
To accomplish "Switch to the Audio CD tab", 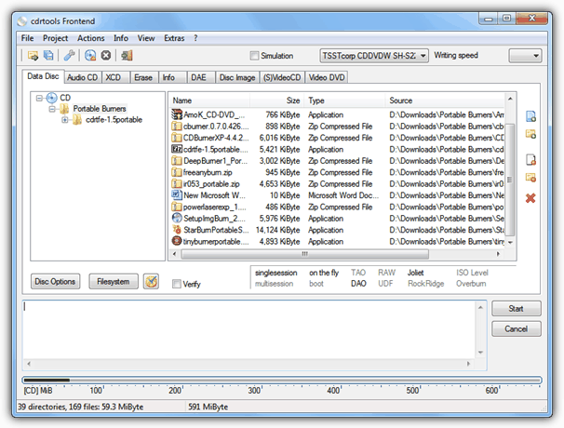I will tap(83, 77).
